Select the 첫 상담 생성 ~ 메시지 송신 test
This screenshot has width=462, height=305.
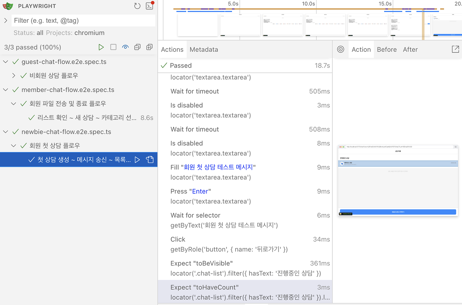pyautogui.click(x=79, y=160)
